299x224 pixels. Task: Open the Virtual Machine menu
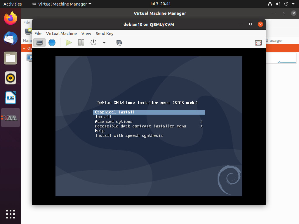tap(61, 33)
